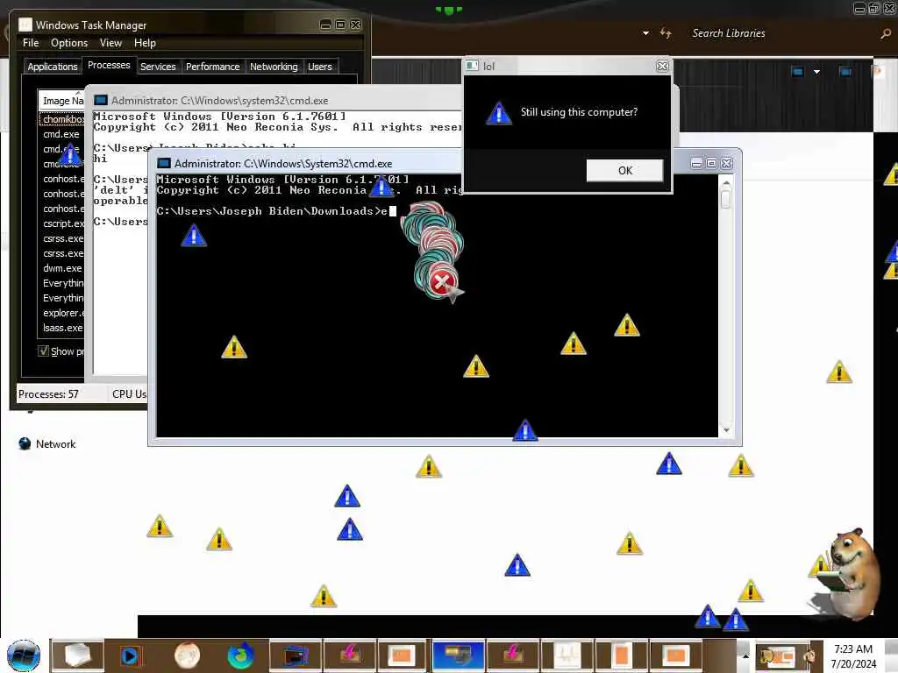Open the Options menu in Task Manager

(x=68, y=43)
